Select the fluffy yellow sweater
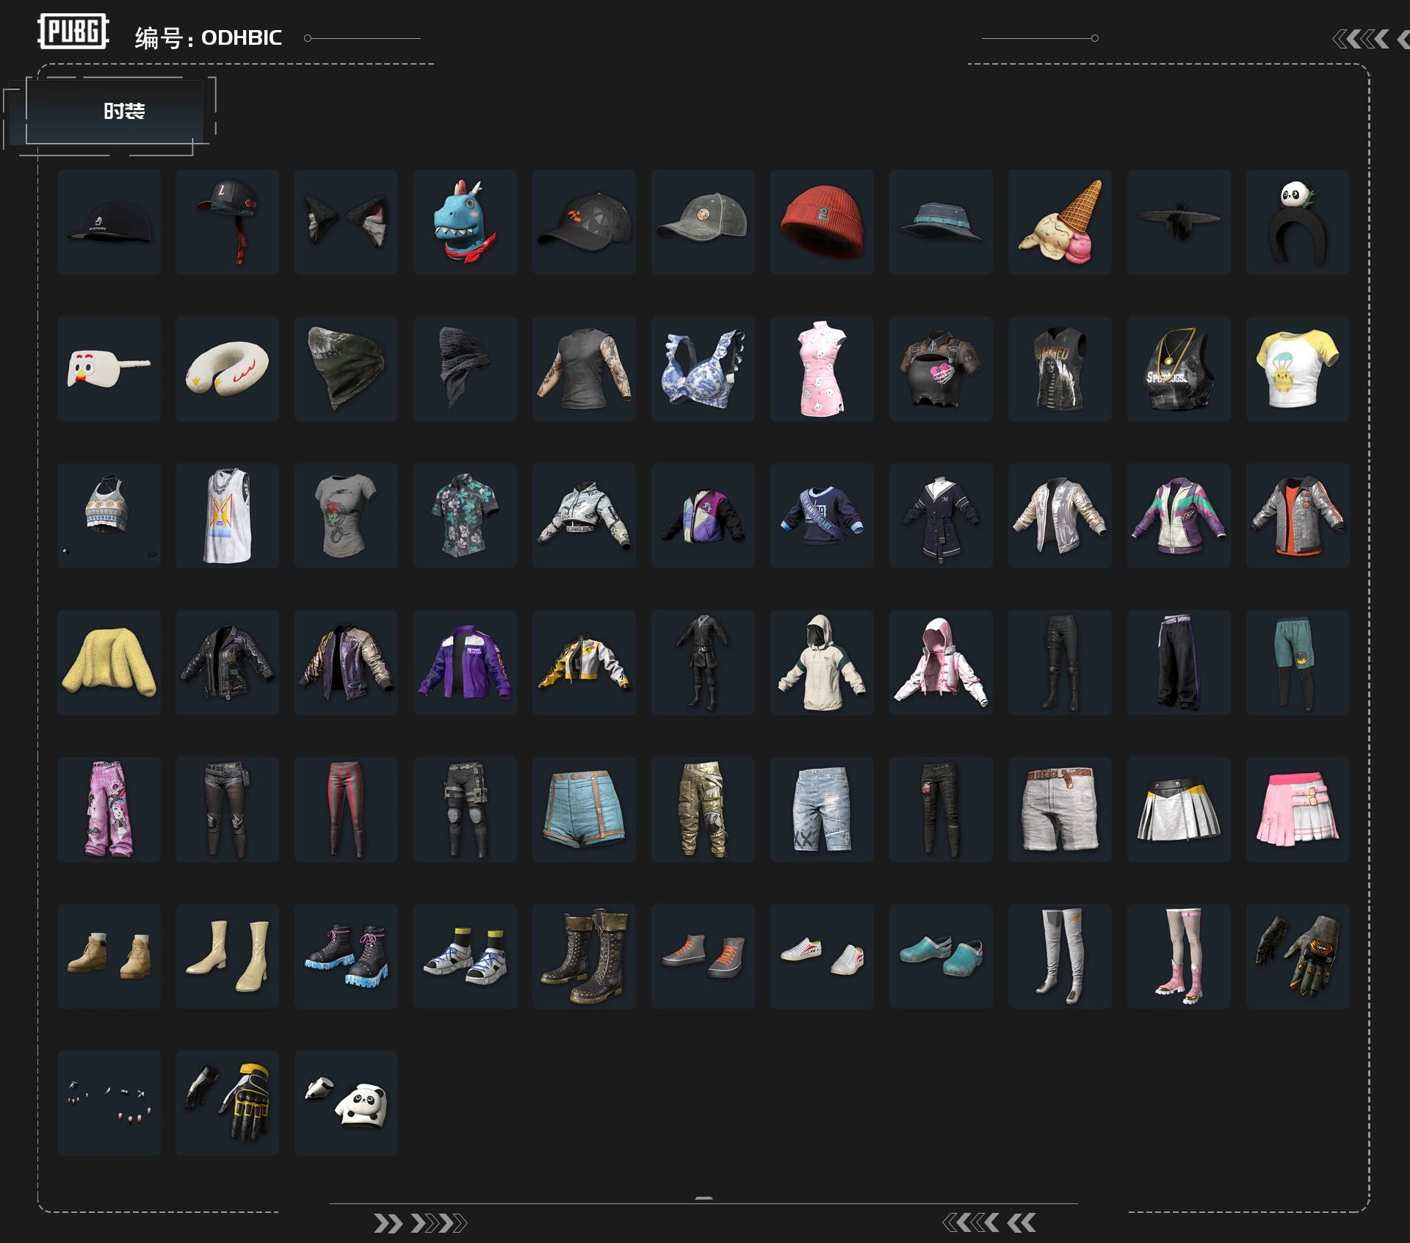 pyautogui.click(x=109, y=662)
